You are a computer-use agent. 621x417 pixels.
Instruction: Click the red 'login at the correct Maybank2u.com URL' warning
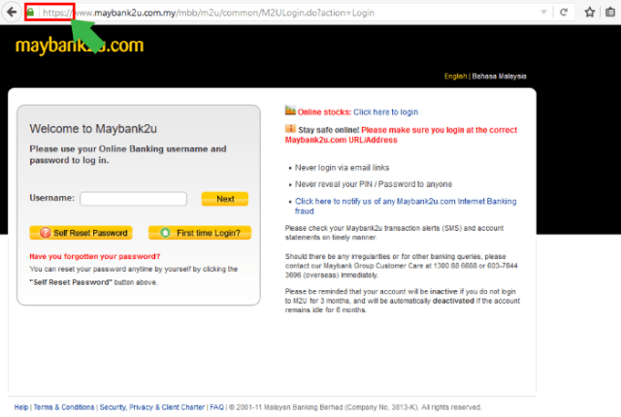pos(401,135)
